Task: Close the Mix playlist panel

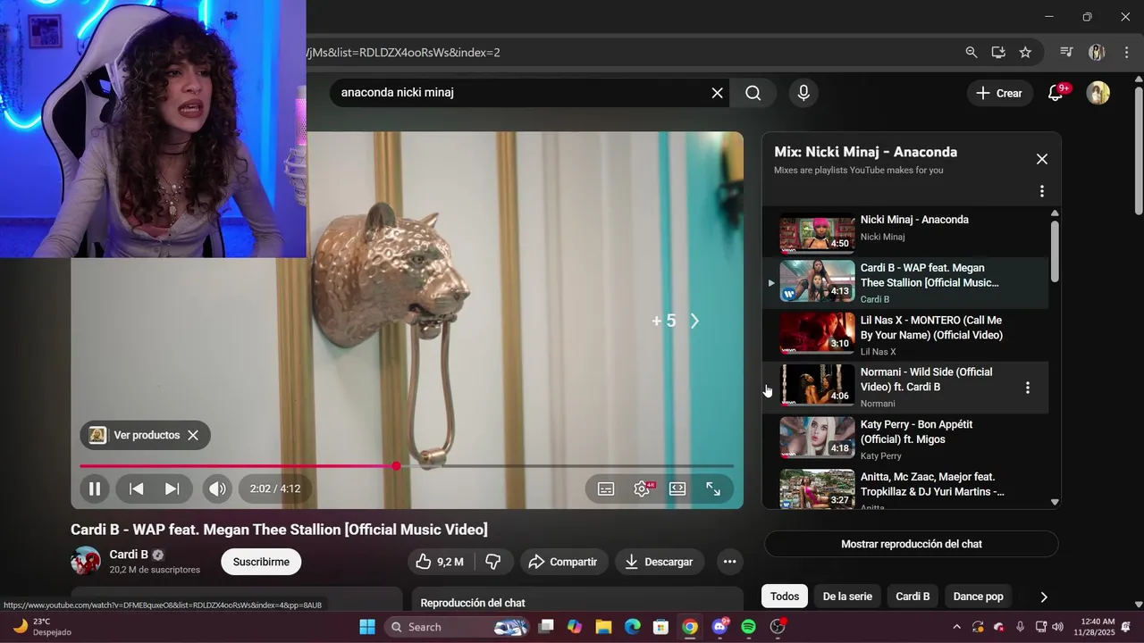Action: click(x=1042, y=159)
